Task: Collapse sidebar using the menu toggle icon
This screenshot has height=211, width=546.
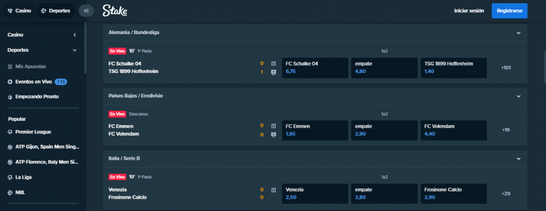Action: (86, 11)
